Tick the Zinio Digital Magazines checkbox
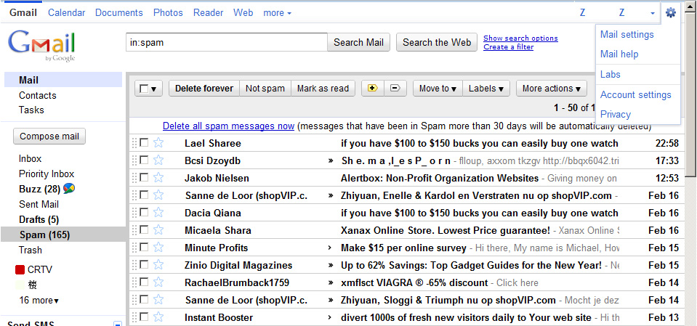697x326 pixels. [x=144, y=265]
